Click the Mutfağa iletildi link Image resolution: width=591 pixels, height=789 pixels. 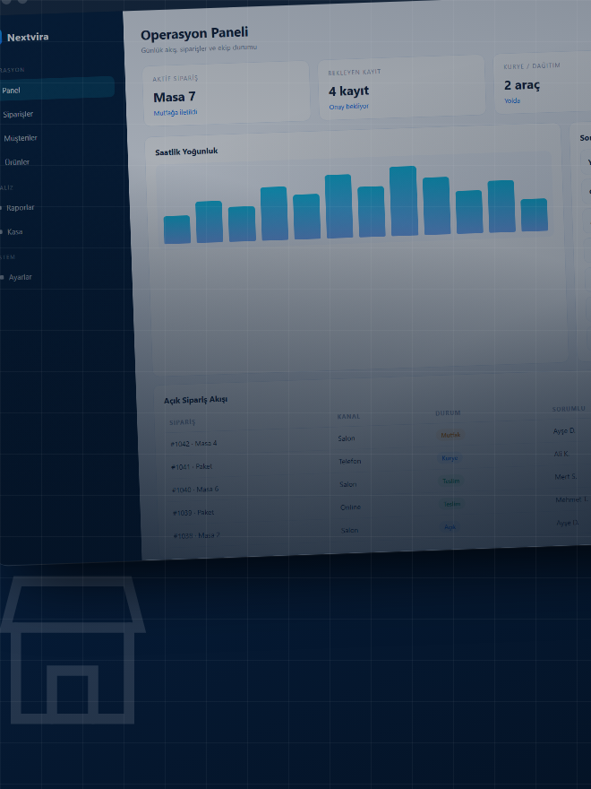pos(176,113)
